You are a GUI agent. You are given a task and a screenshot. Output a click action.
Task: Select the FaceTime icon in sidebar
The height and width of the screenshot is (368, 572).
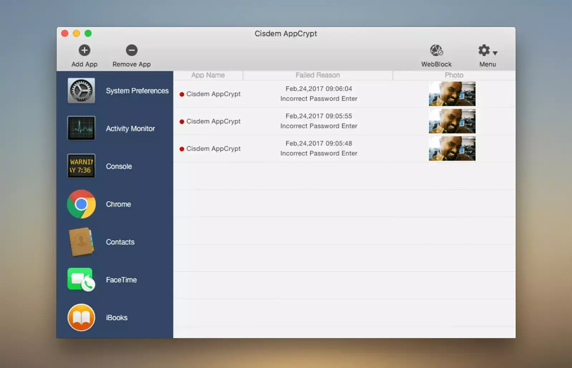pyautogui.click(x=81, y=280)
